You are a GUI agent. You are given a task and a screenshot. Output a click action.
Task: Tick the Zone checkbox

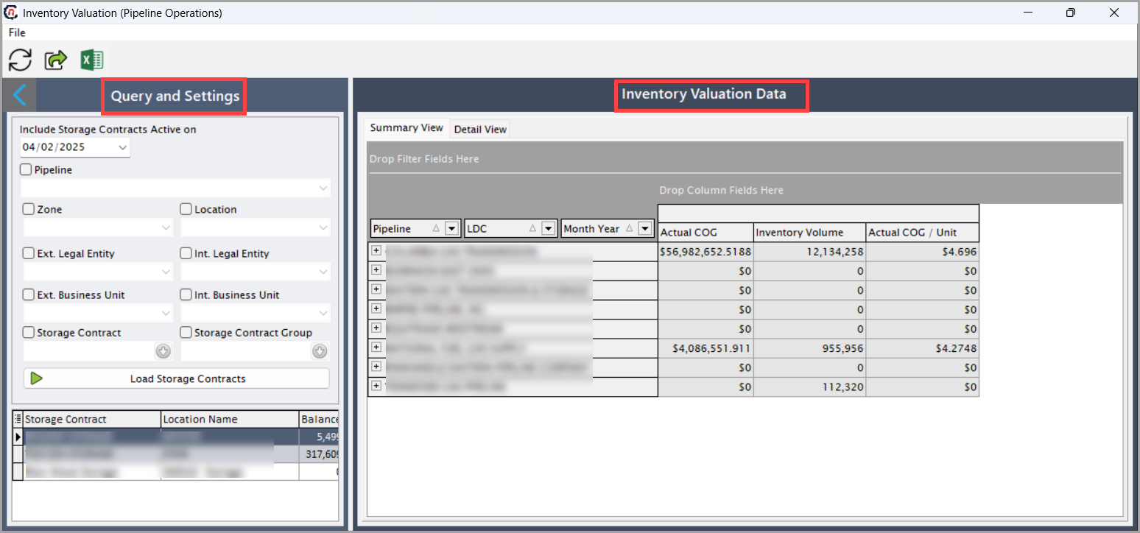29,209
